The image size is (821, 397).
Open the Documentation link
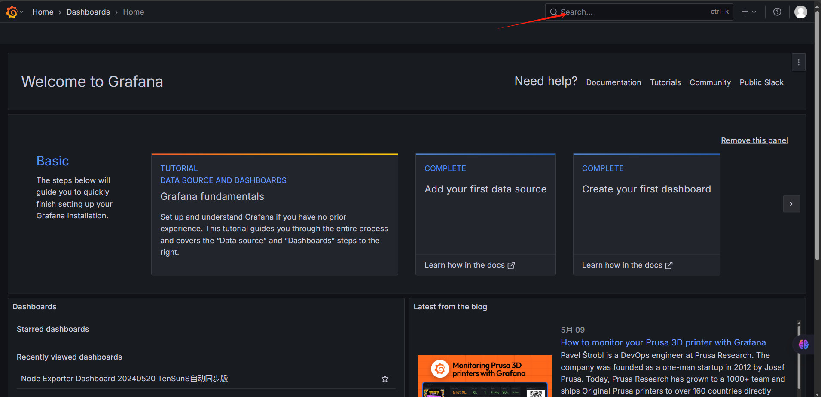[613, 82]
